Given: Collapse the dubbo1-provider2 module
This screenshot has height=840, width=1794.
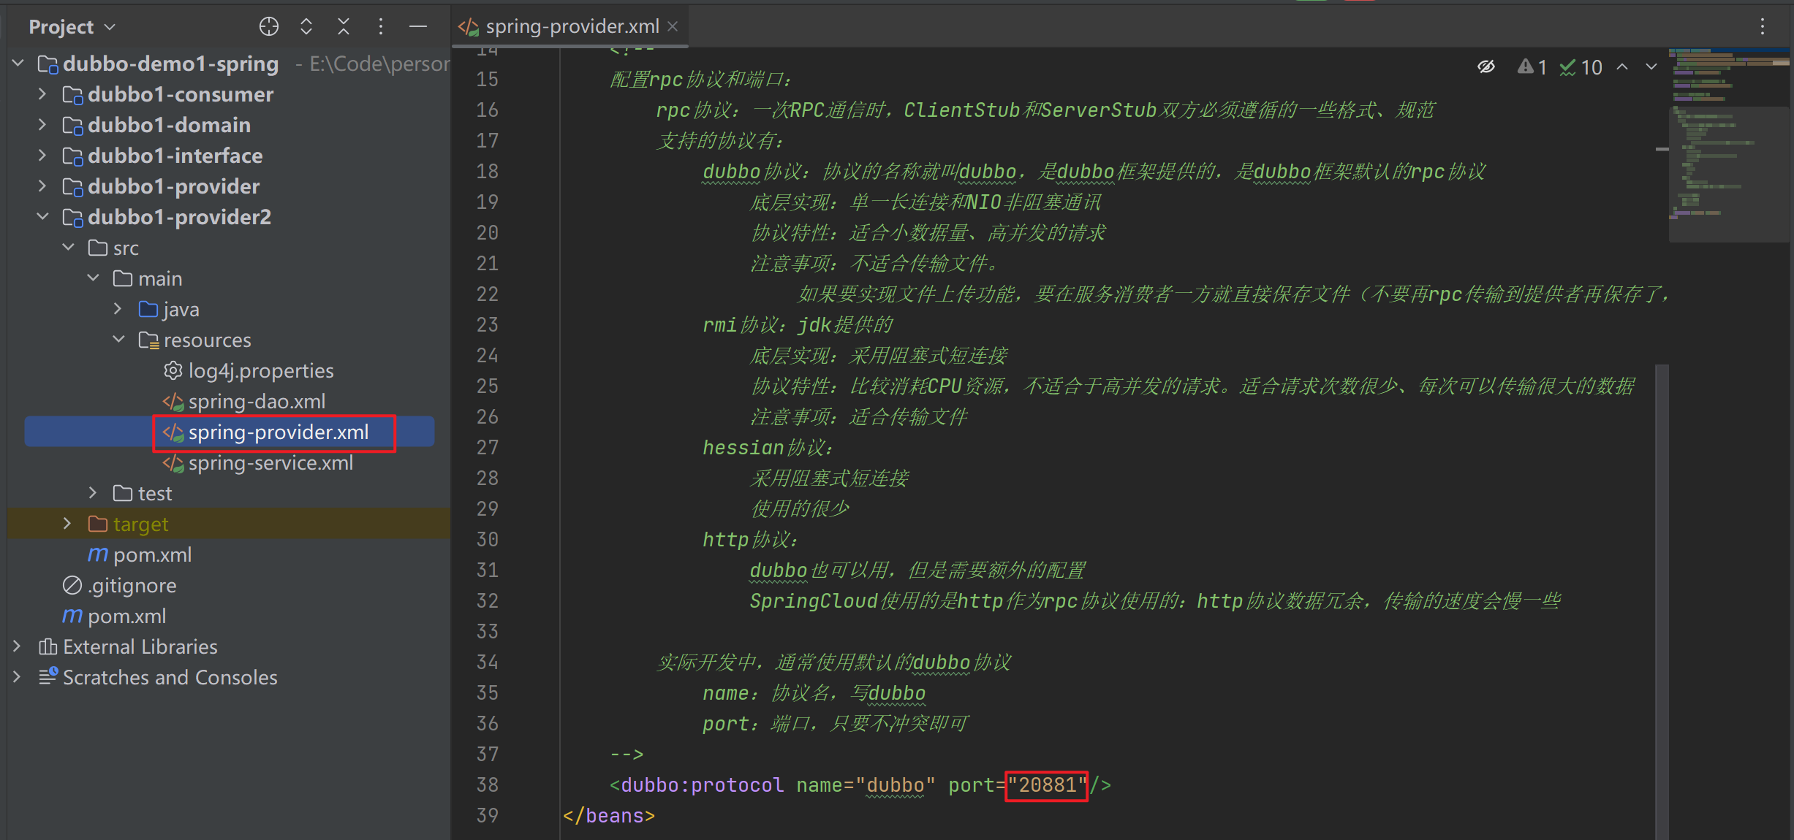Looking at the screenshot, I should pos(42,217).
